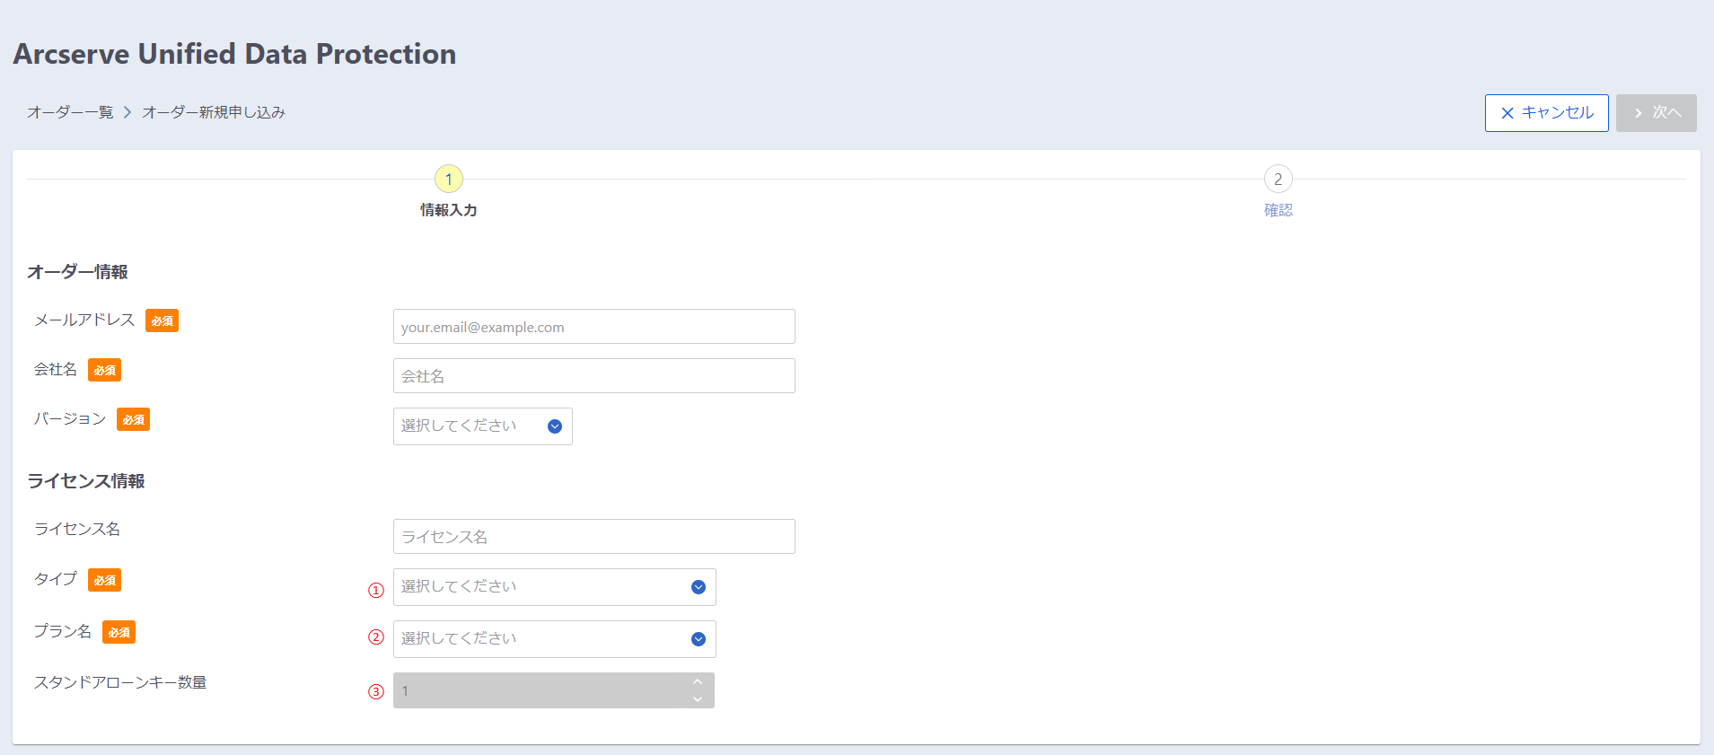Click the Cancel (キャンセル) button
Image resolution: width=1714 pixels, height=755 pixels.
point(1546,113)
